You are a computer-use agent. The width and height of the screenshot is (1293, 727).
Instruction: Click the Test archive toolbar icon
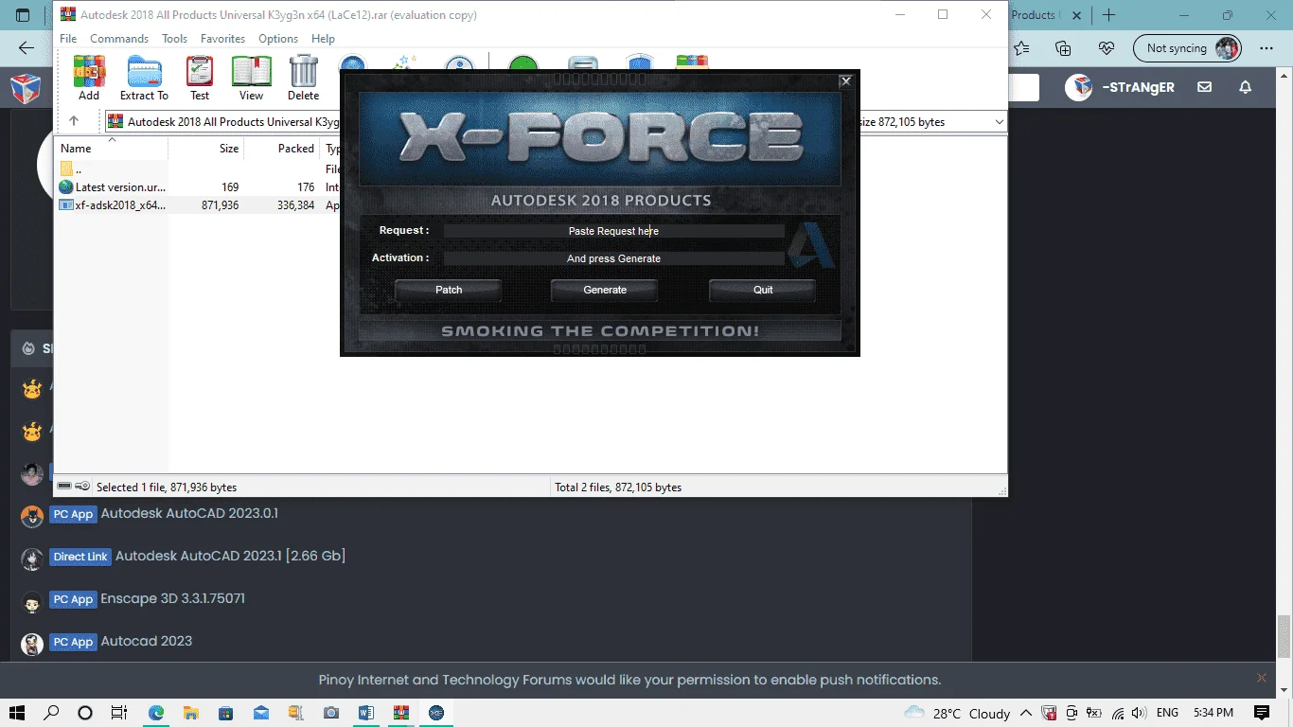click(x=200, y=78)
